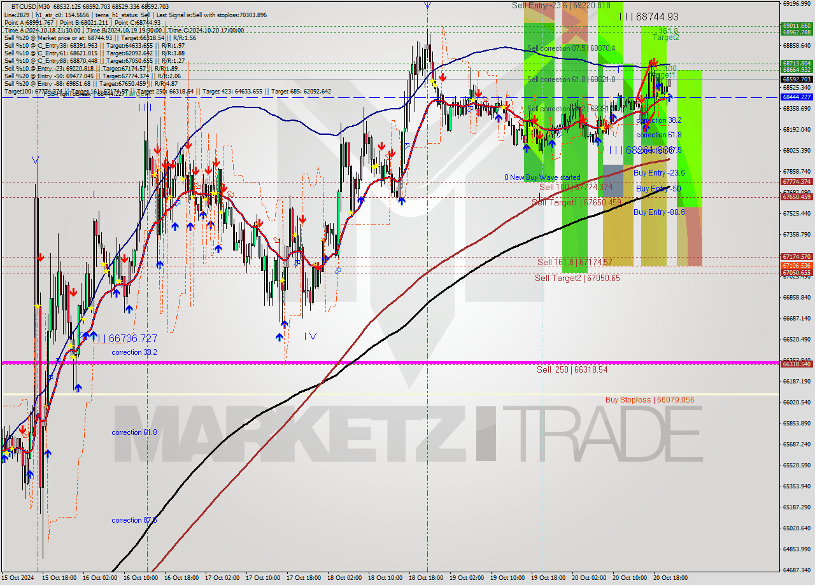Select the '| | | 68744.93' wave label
Image resolution: width=815 pixels, height=585 pixels.
point(648,17)
